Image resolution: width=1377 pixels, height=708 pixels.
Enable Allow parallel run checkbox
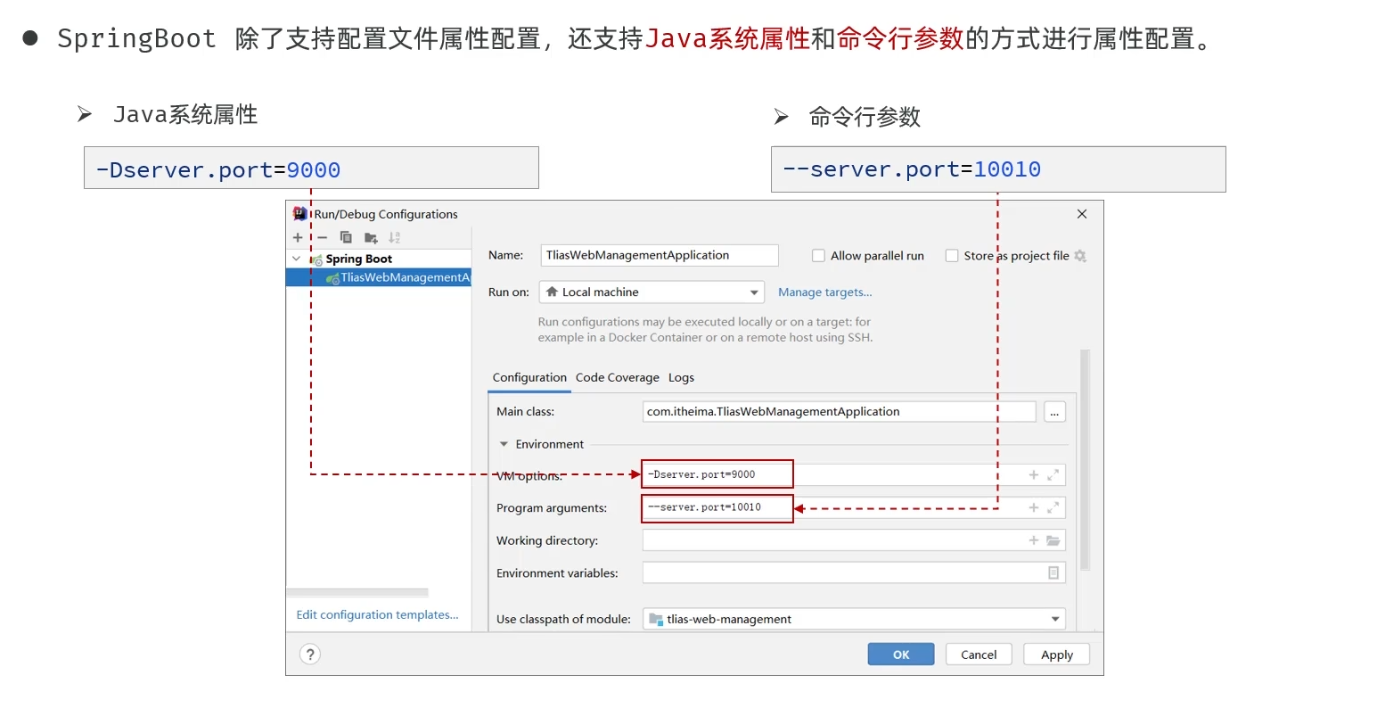(x=818, y=256)
